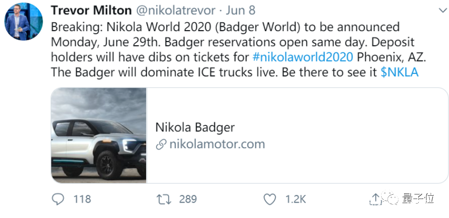The image size is (449, 218).
Task: Click the share upload icon
Action: point(376,199)
